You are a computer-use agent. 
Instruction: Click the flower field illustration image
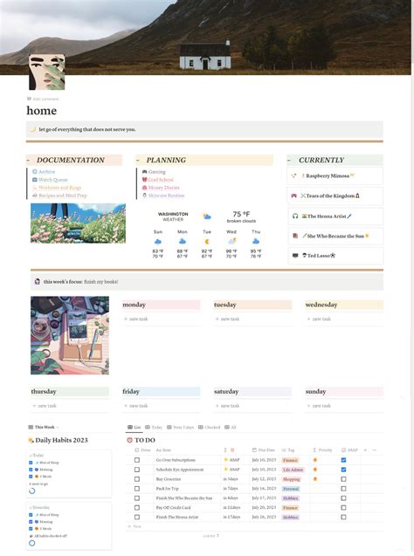pyautogui.click(x=78, y=223)
